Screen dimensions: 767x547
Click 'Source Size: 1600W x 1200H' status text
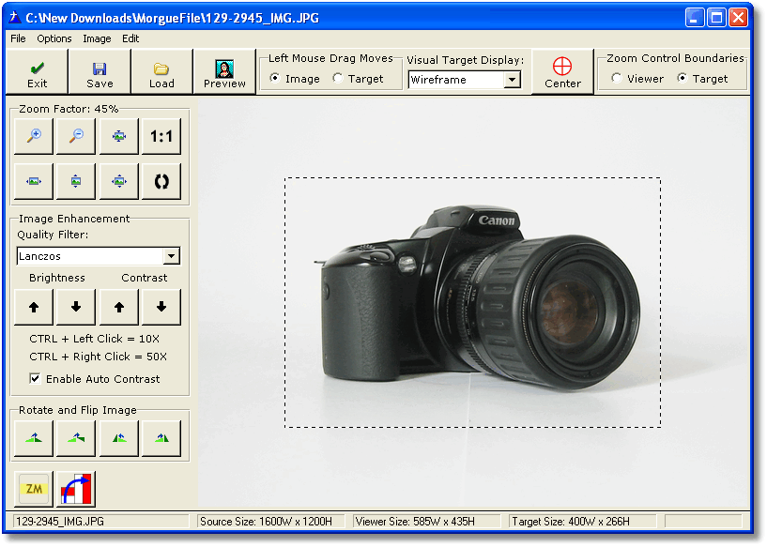pyautogui.click(x=266, y=522)
